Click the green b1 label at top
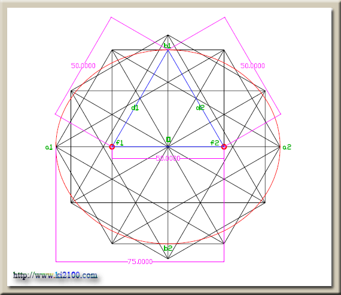The height and width of the screenshot is (295, 341). pyautogui.click(x=168, y=45)
